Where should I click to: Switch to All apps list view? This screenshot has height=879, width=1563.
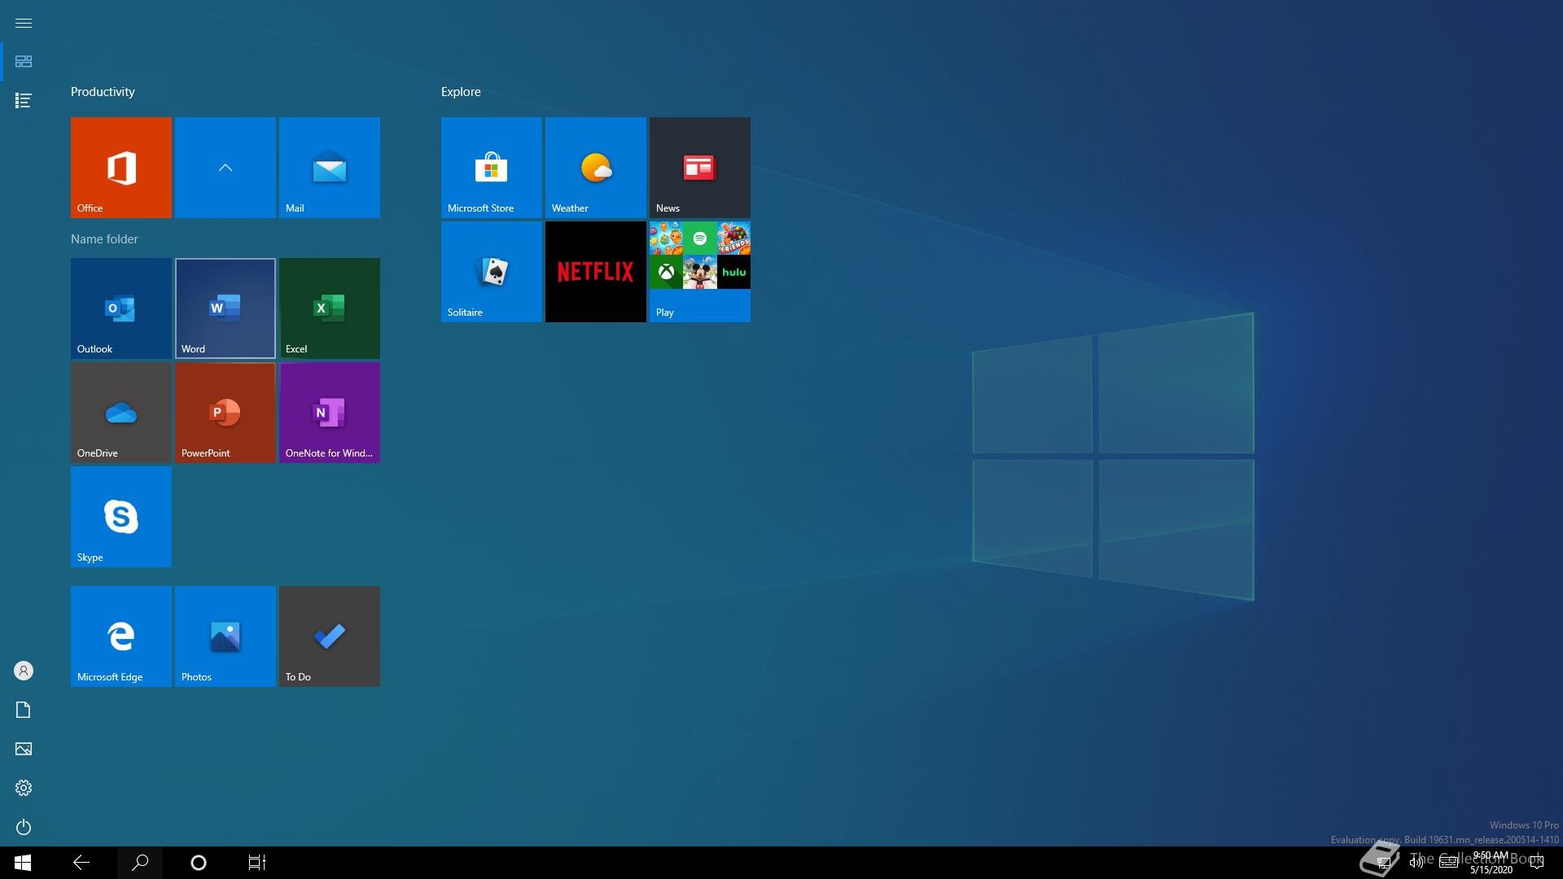tap(24, 100)
